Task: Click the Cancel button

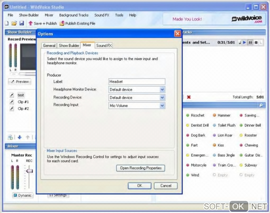Action: [x=166, y=186]
